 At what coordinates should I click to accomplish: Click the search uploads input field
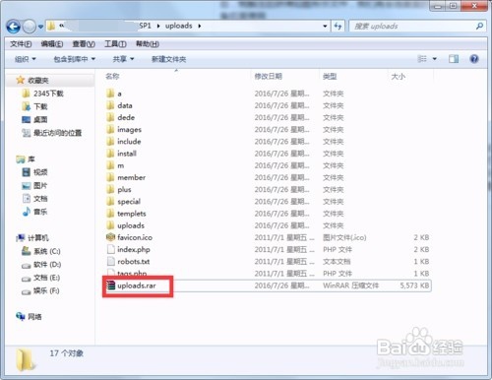point(413,27)
